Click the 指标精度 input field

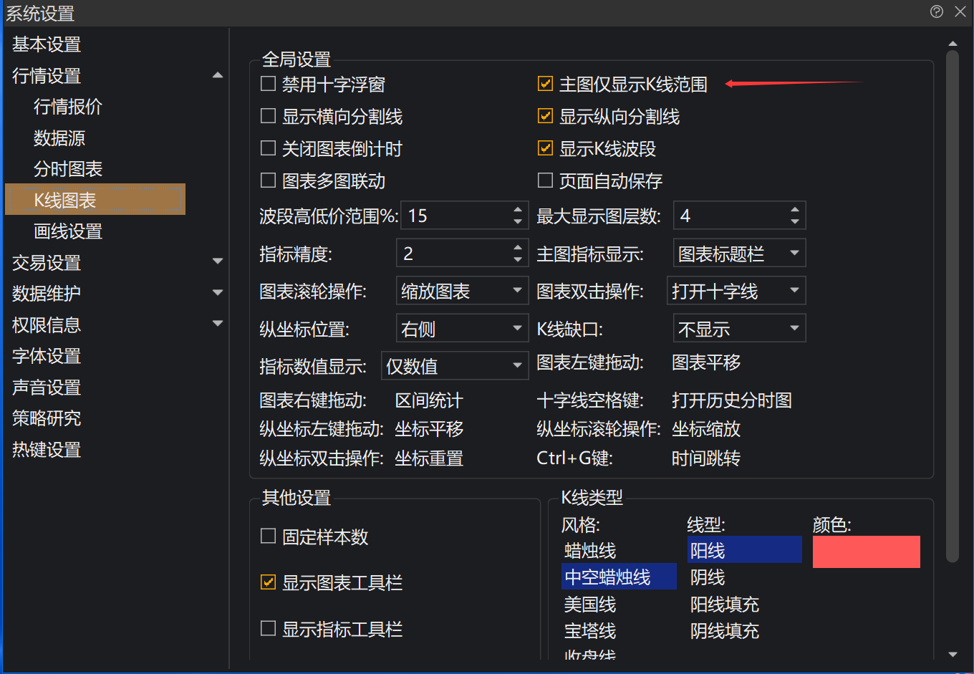[x=453, y=254]
